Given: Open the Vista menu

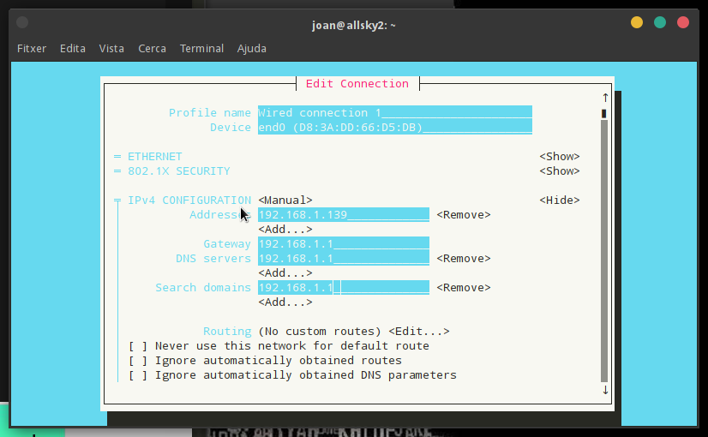Looking at the screenshot, I should pos(111,48).
